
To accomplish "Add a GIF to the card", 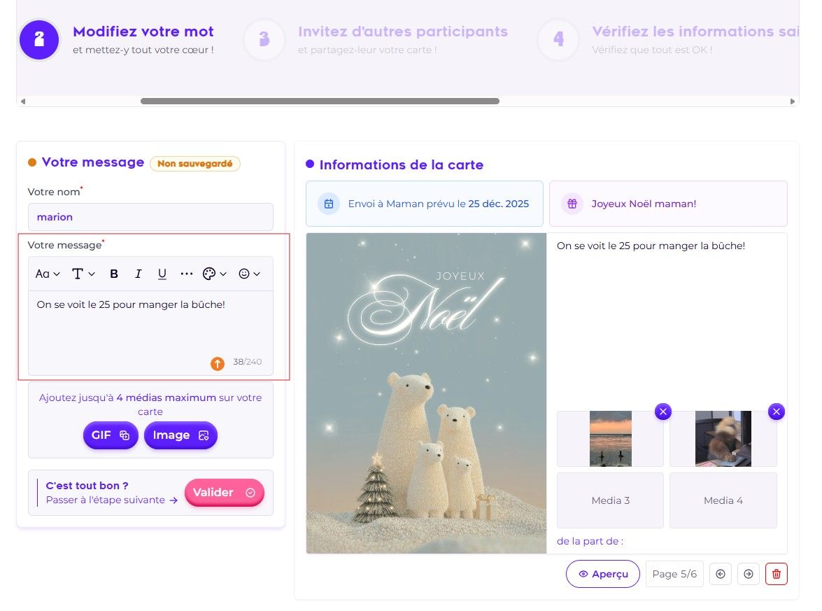I will point(111,435).
